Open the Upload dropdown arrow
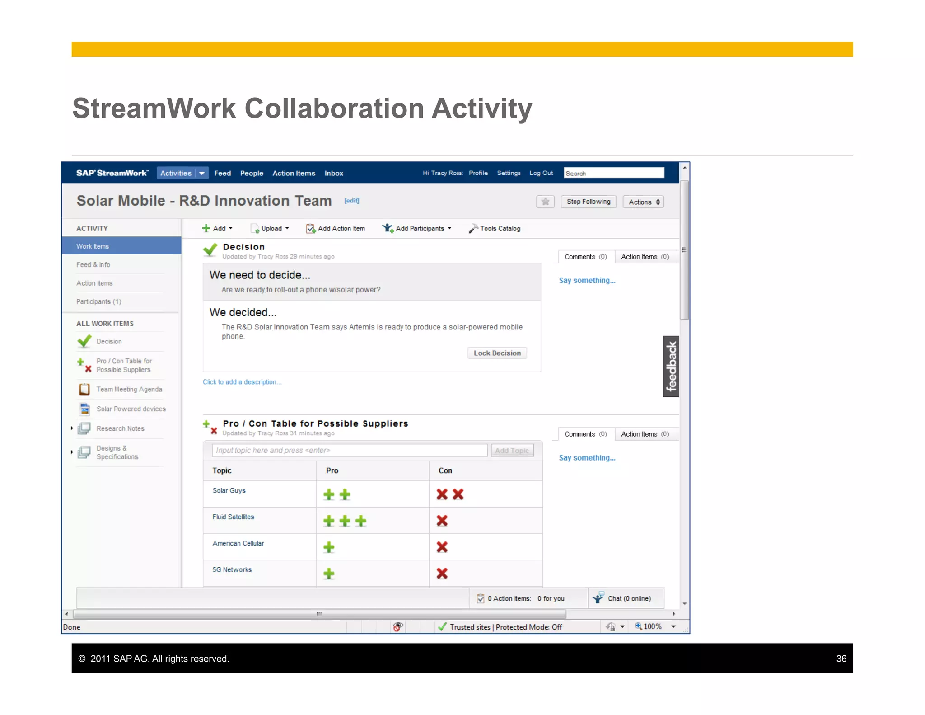925x715 pixels. click(x=287, y=228)
